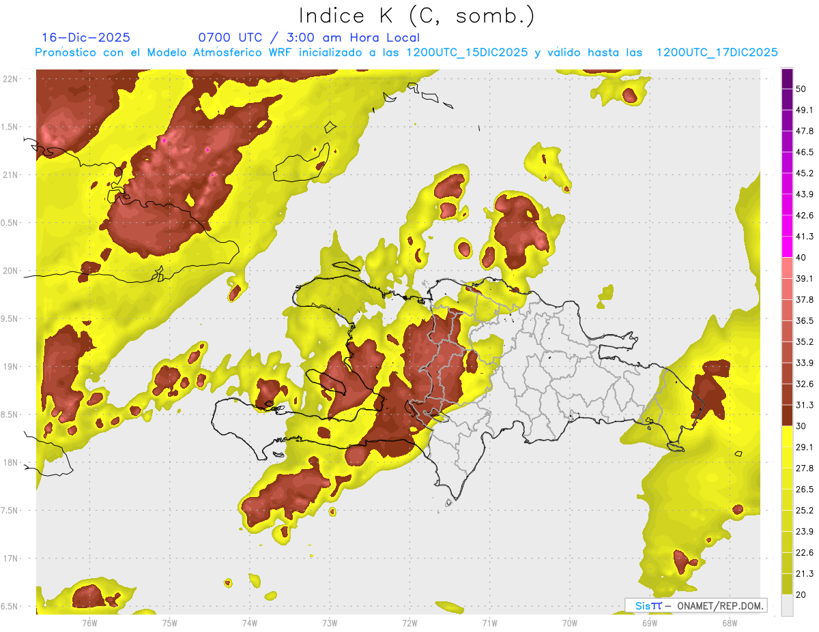Click the legend value "20"
This screenshot has height=632, width=819.
(801, 595)
